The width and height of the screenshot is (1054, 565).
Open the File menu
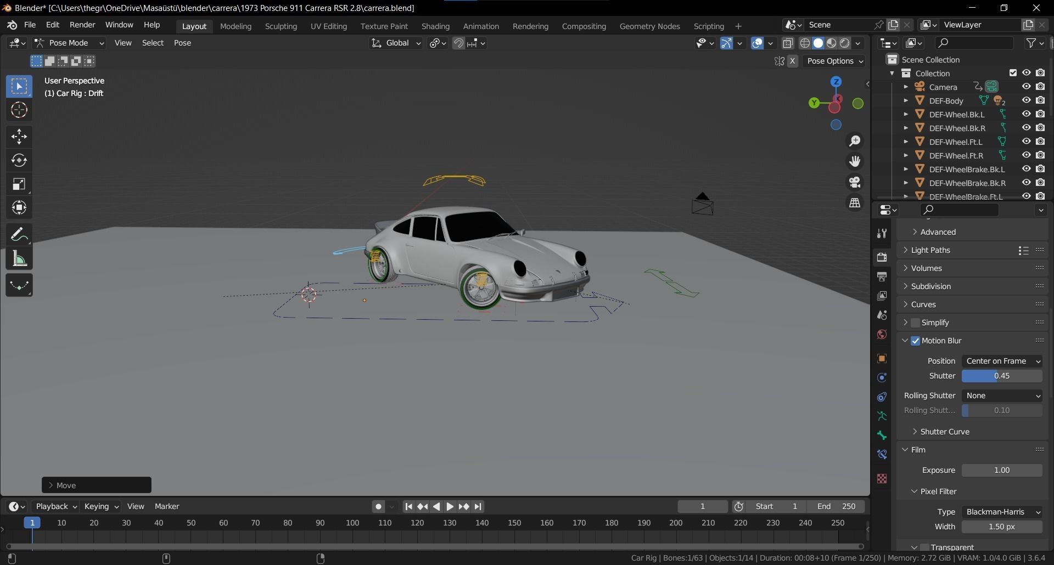click(30, 25)
